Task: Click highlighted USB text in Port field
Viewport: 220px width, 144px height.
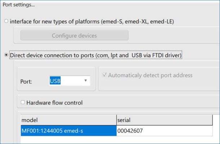Action: point(55,81)
